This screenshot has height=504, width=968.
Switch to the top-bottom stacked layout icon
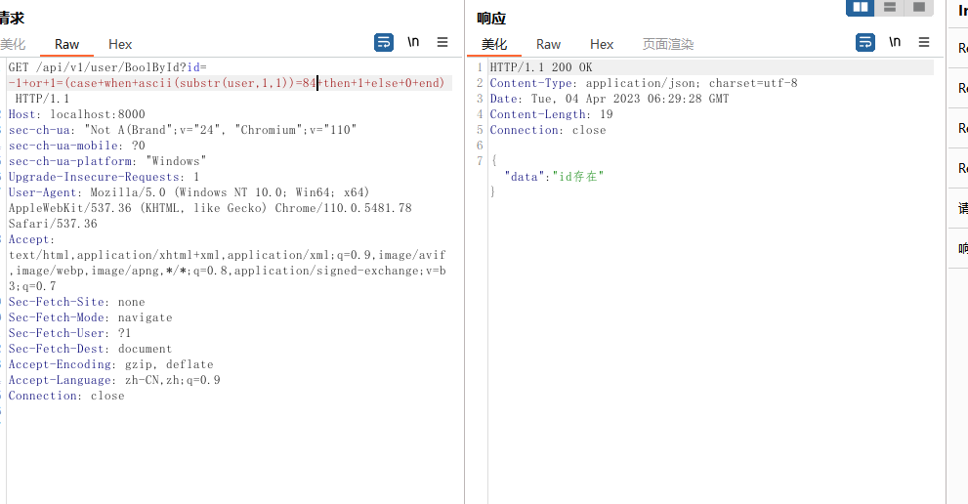click(889, 8)
